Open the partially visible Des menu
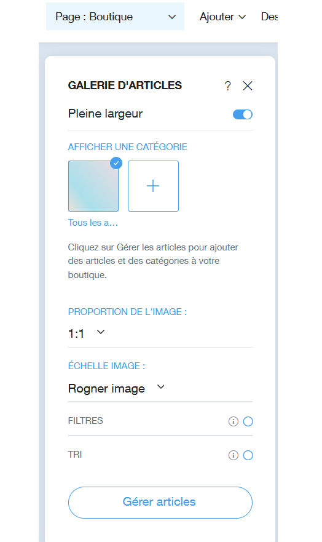The height and width of the screenshot is (542, 322). point(269,17)
